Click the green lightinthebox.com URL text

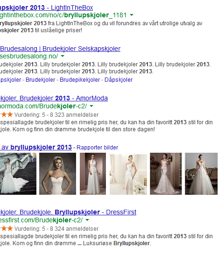tap(63, 15)
